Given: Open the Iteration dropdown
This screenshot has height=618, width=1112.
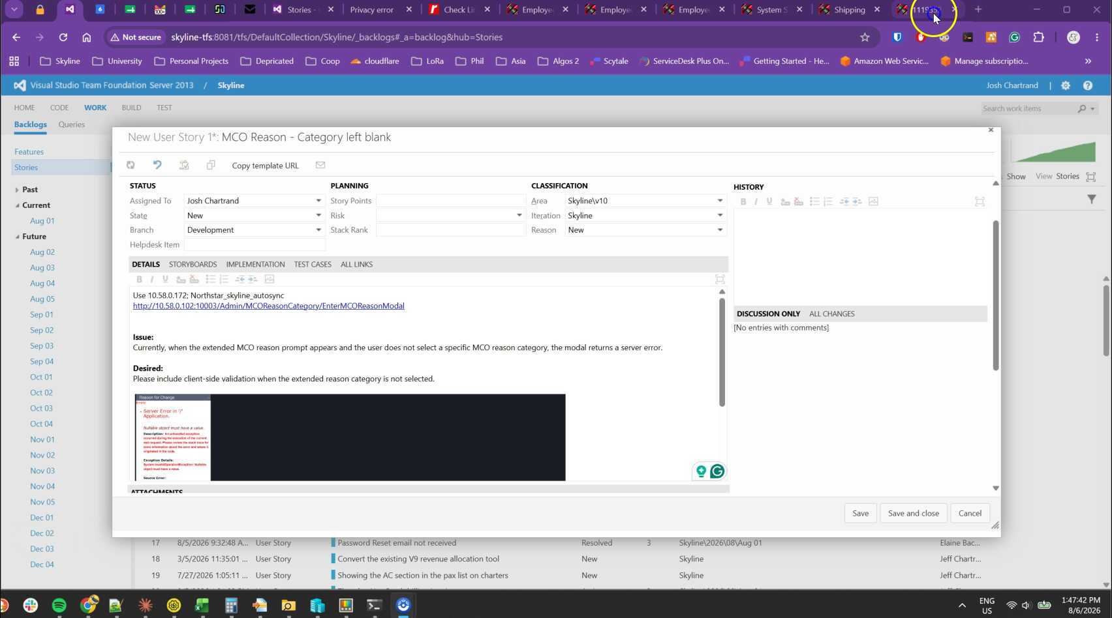Looking at the screenshot, I should point(720,216).
